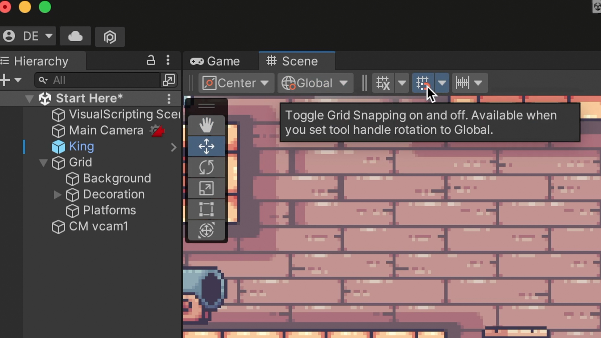601x338 pixels.
Task: Open the Global handle rotation dropdown
Action: (315, 83)
